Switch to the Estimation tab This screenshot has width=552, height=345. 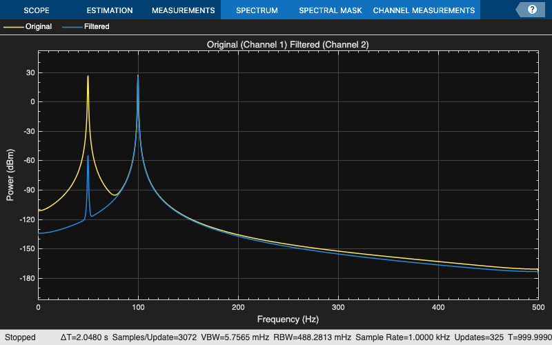(110, 10)
